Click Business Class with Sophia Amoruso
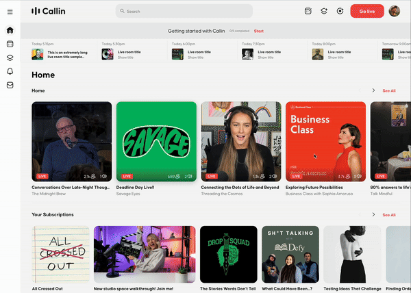The height and width of the screenshot is (293, 411). [x=319, y=194]
